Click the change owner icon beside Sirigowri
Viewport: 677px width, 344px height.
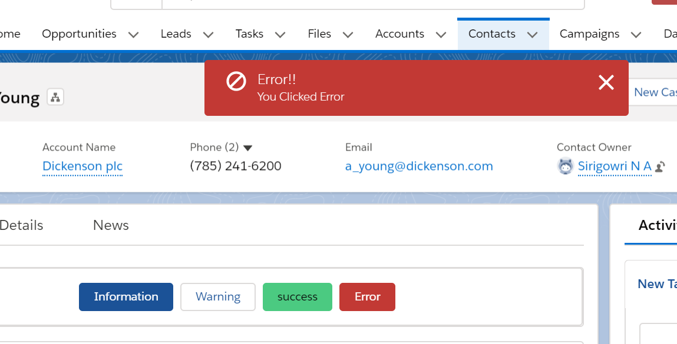pyautogui.click(x=660, y=166)
